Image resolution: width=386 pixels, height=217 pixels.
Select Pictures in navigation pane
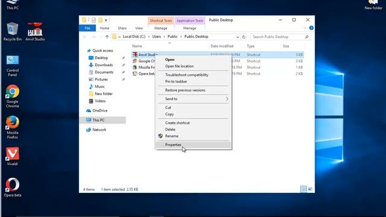101,80
